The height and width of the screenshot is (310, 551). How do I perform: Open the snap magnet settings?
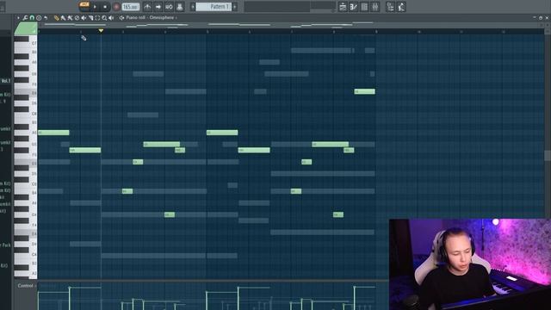tap(32, 17)
